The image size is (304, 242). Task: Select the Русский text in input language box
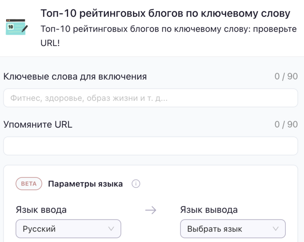[40, 229]
